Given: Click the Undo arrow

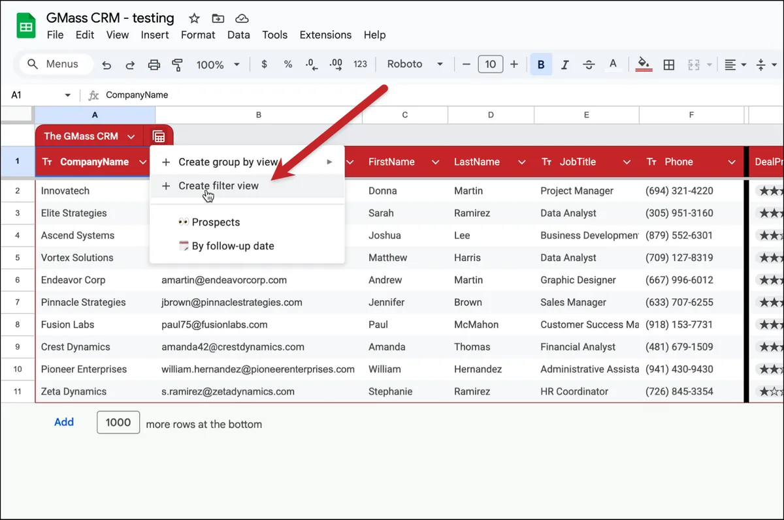Looking at the screenshot, I should [106, 65].
